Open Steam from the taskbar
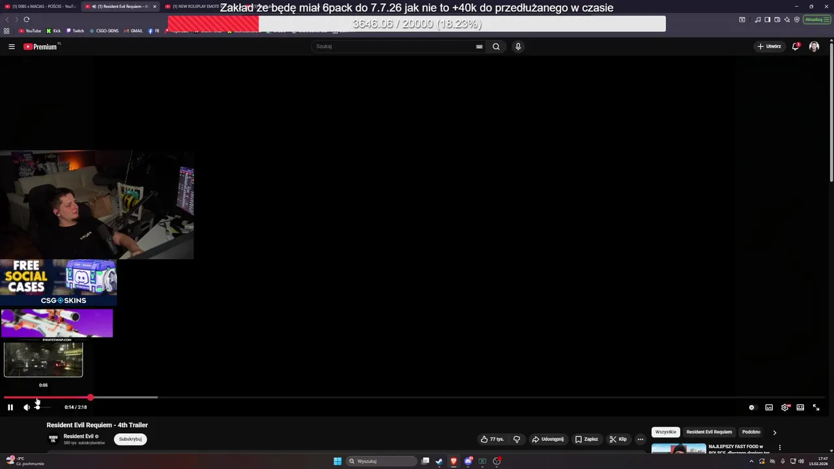Viewport: 834px width, 469px height. pos(439,461)
